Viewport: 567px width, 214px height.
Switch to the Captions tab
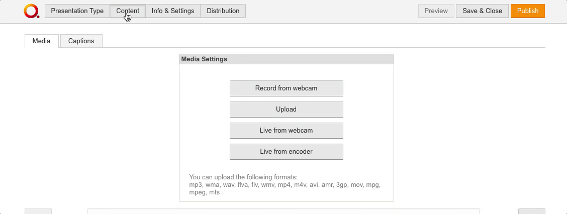coord(81,41)
